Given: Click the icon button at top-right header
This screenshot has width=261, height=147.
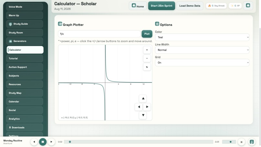Looking at the screenshot, I should point(248,5).
